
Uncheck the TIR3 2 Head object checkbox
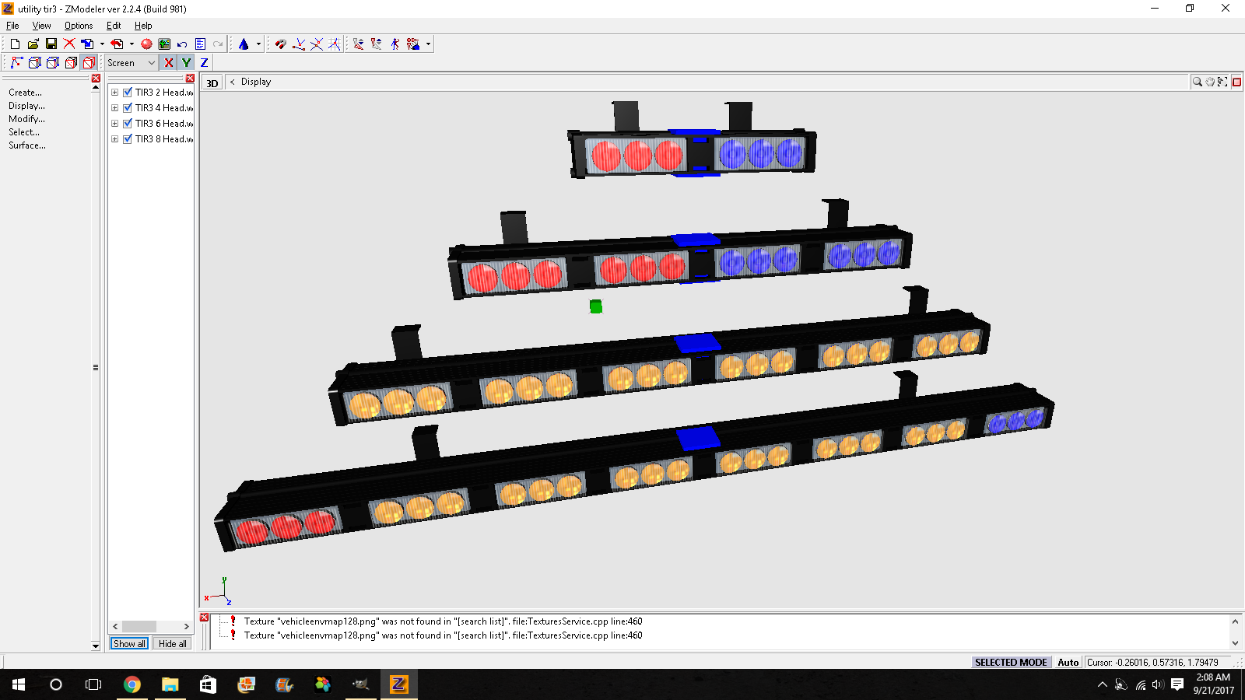point(128,93)
